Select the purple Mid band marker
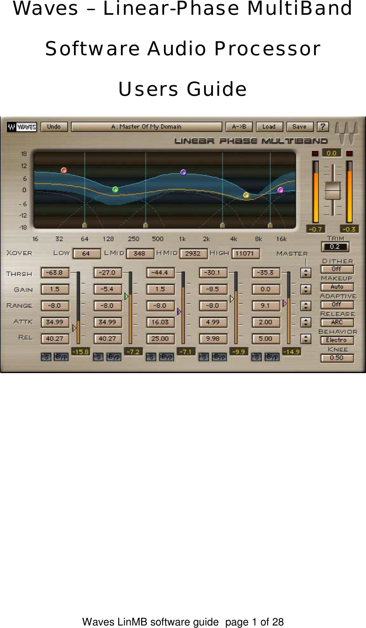 tap(183, 172)
